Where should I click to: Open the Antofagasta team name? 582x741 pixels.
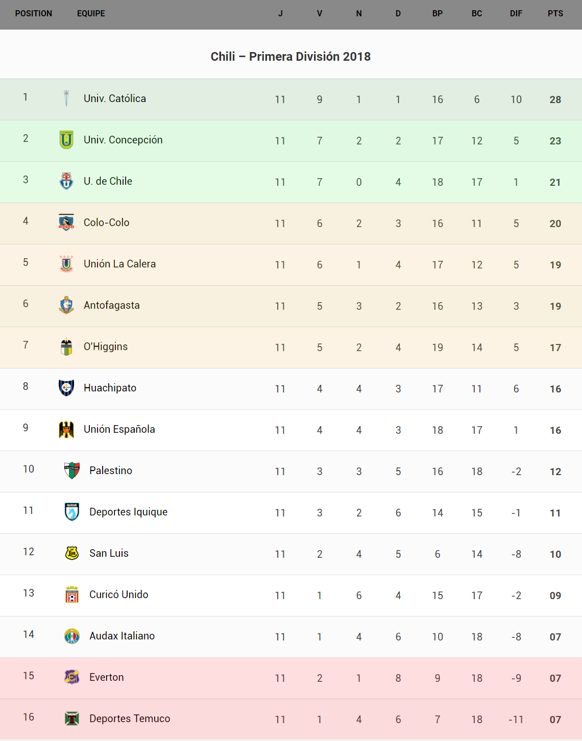tap(112, 305)
